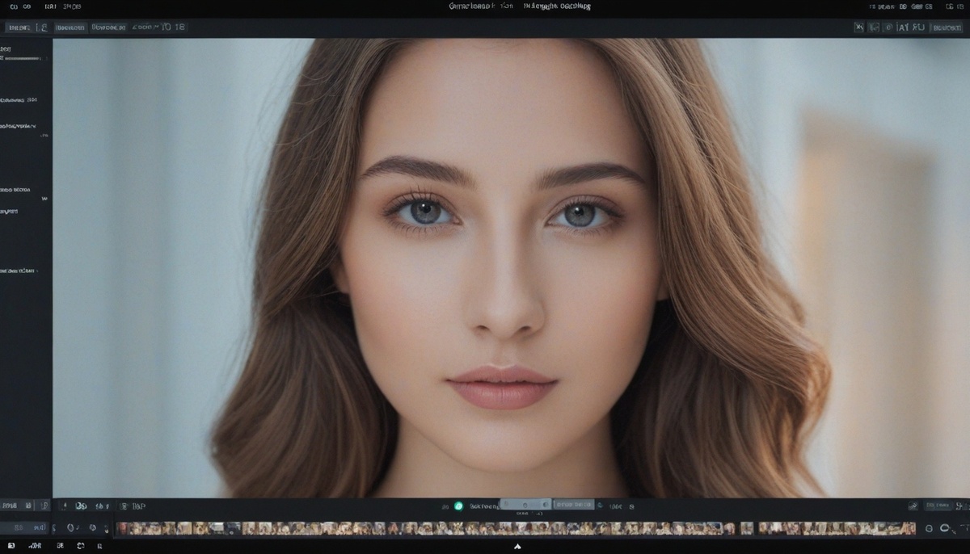The width and height of the screenshot is (970, 554).
Task: Select the first thumbnail in the filmstrip
Action: tap(123, 528)
